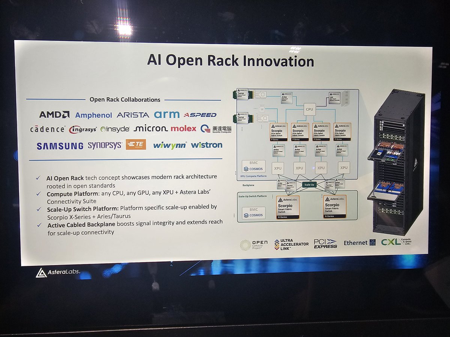
Task: Click the "Connectivity Suite" text
Action: click(x=71, y=201)
